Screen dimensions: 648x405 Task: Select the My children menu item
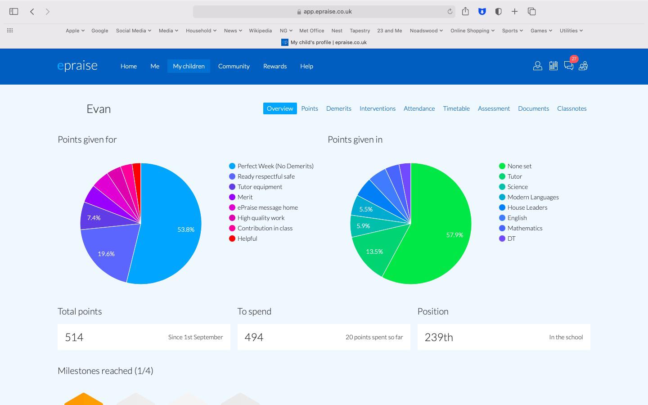pos(189,66)
